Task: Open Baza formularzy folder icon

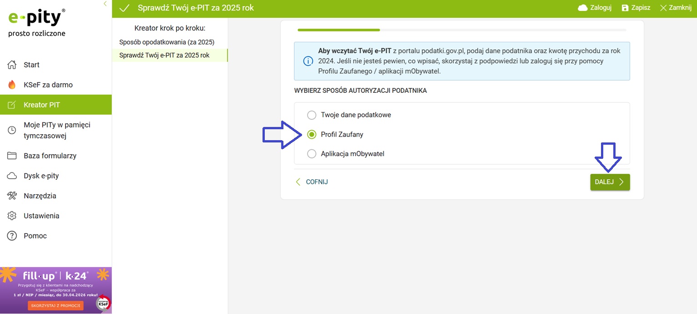Action: (x=12, y=156)
